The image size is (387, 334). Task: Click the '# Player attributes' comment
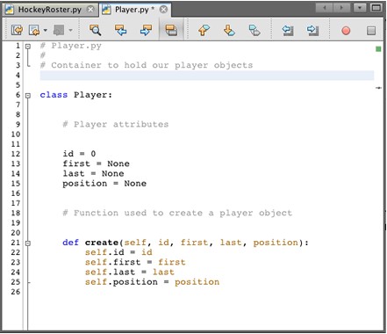[116, 124]
